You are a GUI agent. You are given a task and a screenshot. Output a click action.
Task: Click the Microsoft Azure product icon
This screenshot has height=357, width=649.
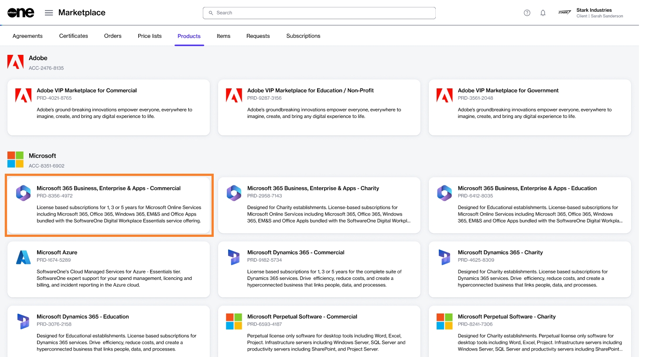point(23,257)
